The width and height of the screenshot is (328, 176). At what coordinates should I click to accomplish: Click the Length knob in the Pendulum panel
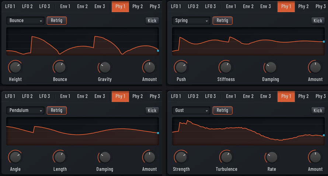[x=60, y=157]
